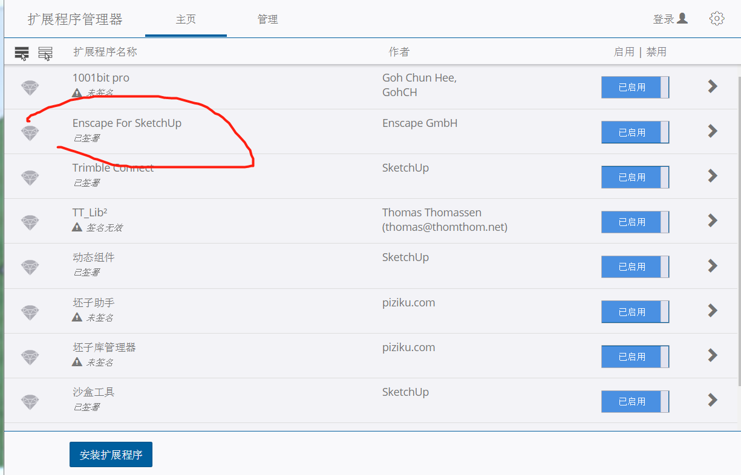Expand details chevron for 沙盒工具

coord(713,399)
